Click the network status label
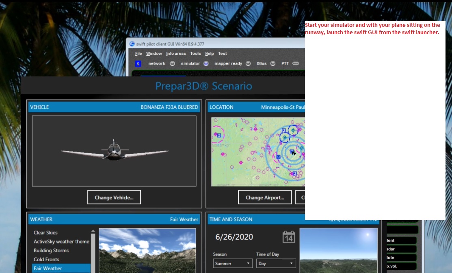Viewport: 452px width, 273px height. click(157, 63)
